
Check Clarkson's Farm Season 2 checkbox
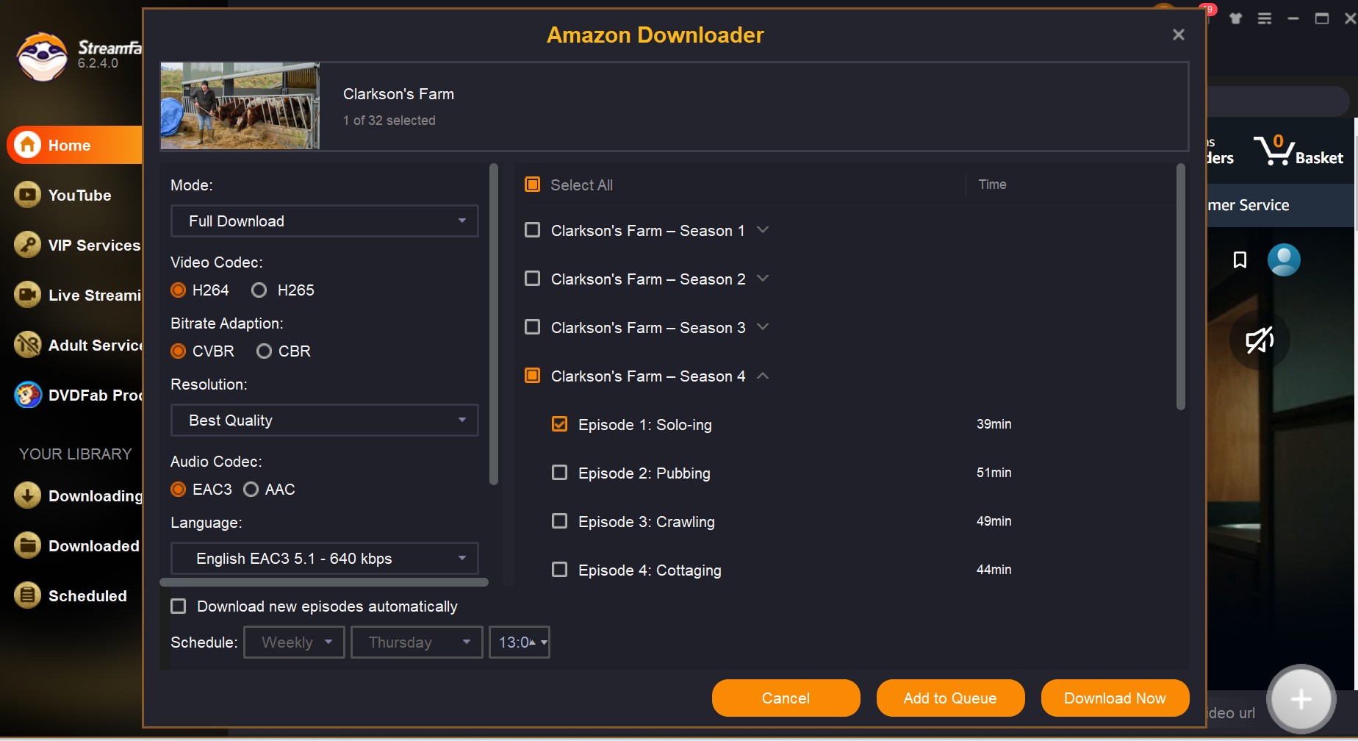pyautogui.click(x=533, y=279)
